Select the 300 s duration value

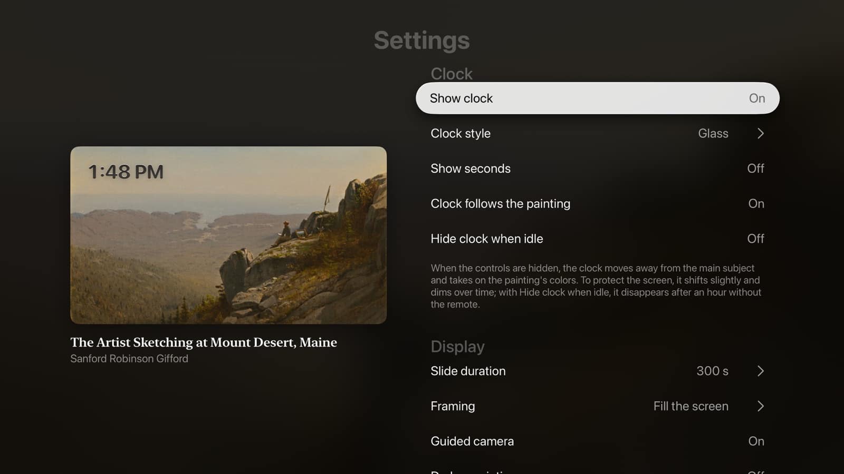click(712, 371)
